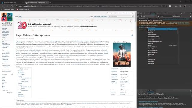Switch to the Network tab
Viewport: 192px width, 108px height.
point(165,13)
